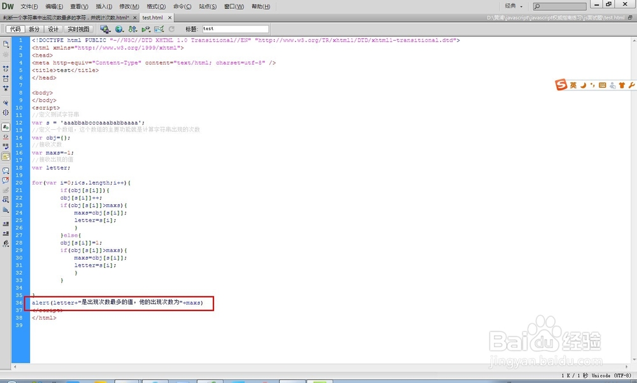Toggle Syntax Error Alerts in info bar
This screenshot has width=637, height=383.
tap(6, 157)
